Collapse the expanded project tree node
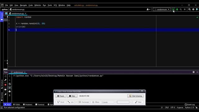199x112 pixels. pos(5,17)
